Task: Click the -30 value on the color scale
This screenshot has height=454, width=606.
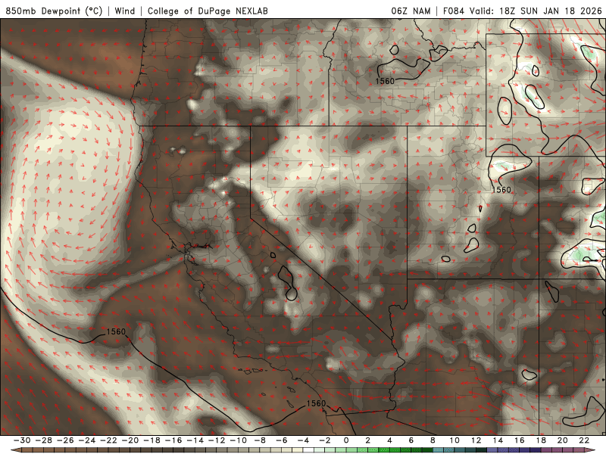Action: (22, 440)
